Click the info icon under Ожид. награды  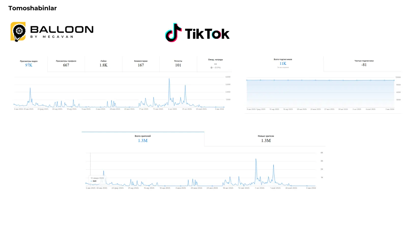coord(211,68)
